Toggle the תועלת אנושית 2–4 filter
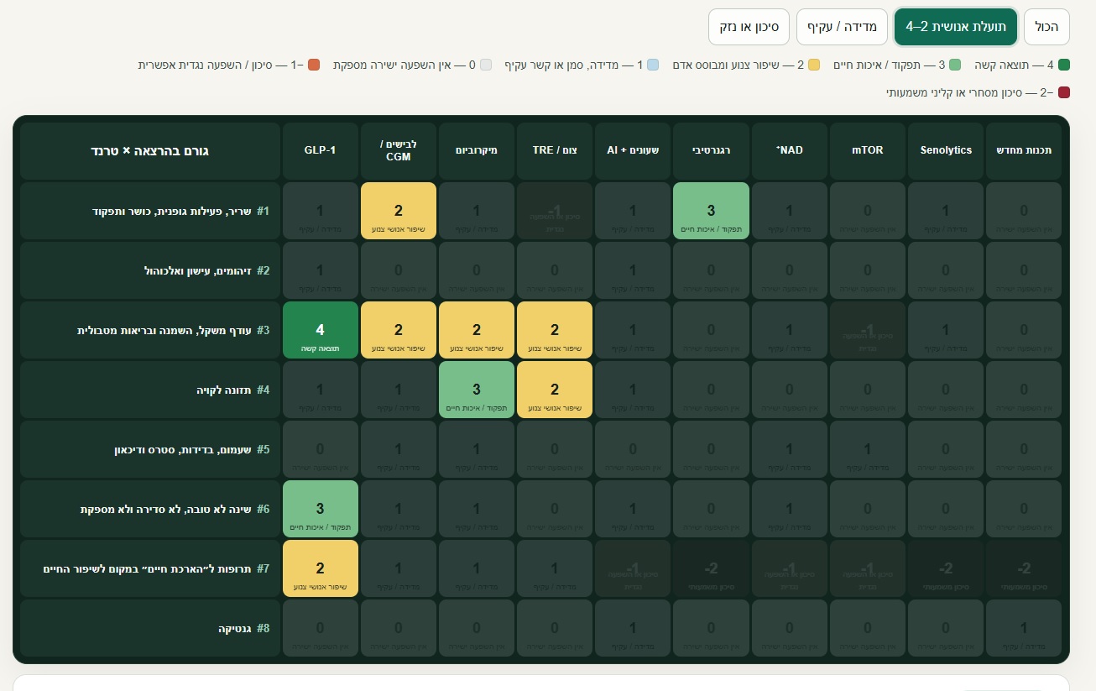The image size is (1096, 691). [x=956, y=27]
